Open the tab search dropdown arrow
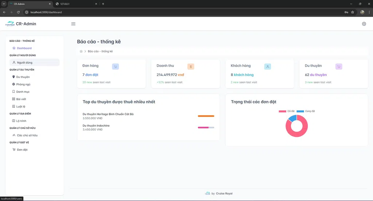Screen dimensions: 373x201 (4, 4)
